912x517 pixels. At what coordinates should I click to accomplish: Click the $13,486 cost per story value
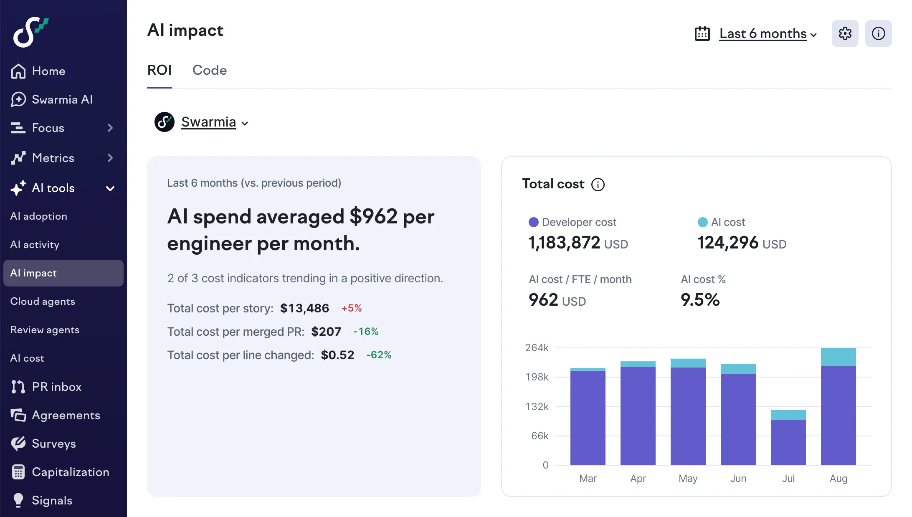click(304, 308)
